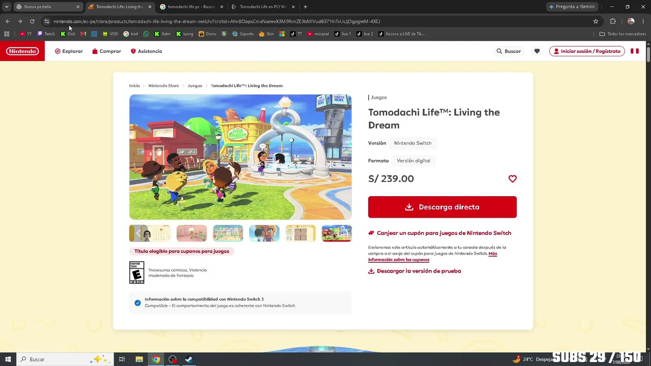Click the address bar URL

click(x=217, y=21)
